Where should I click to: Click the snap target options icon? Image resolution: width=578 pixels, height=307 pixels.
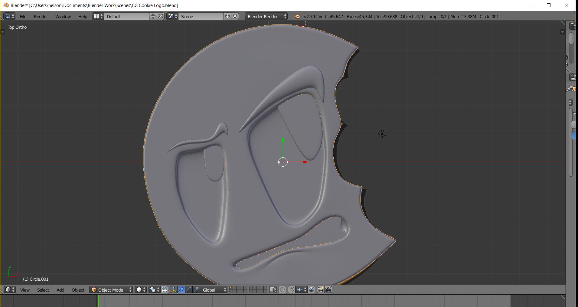tap(312, 290)
